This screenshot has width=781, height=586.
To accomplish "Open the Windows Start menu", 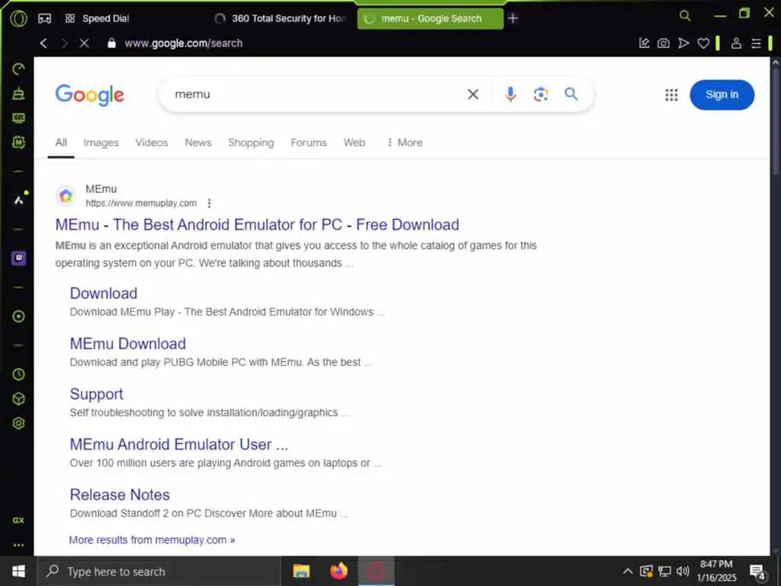I will pyautogui.click(x=18, y=572).
